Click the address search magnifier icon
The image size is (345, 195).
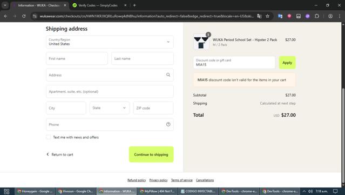click(x=168, y=75)
